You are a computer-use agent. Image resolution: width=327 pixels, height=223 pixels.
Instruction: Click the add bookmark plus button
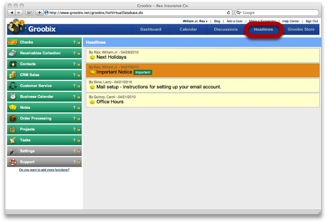coord(39,13)
